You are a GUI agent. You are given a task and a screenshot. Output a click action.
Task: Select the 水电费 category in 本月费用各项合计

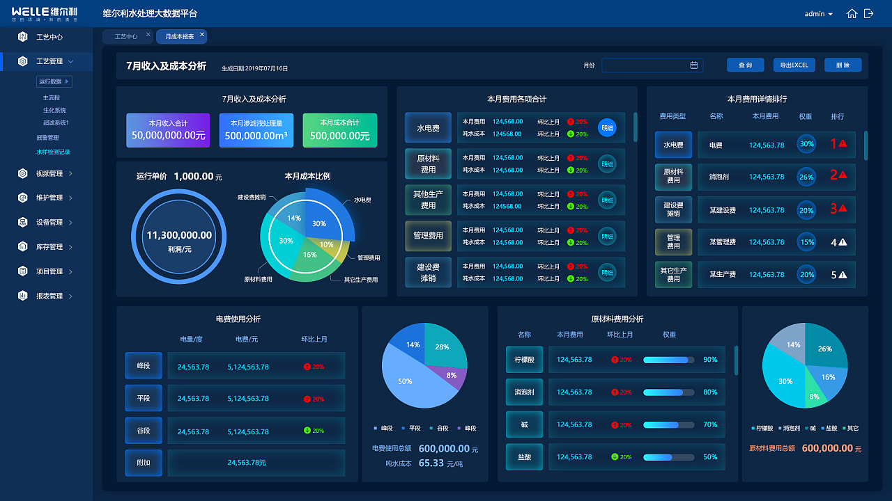tap(428, 128)
